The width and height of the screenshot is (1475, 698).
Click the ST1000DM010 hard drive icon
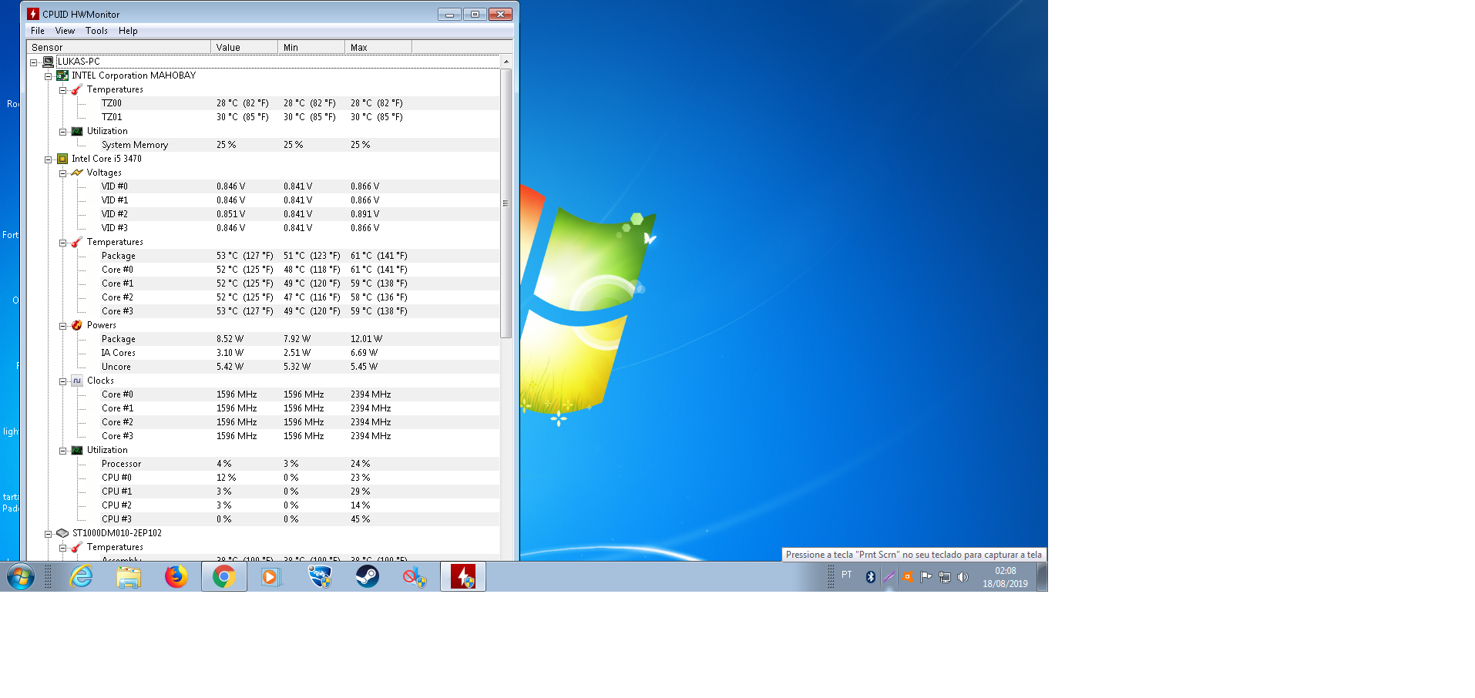62,533
